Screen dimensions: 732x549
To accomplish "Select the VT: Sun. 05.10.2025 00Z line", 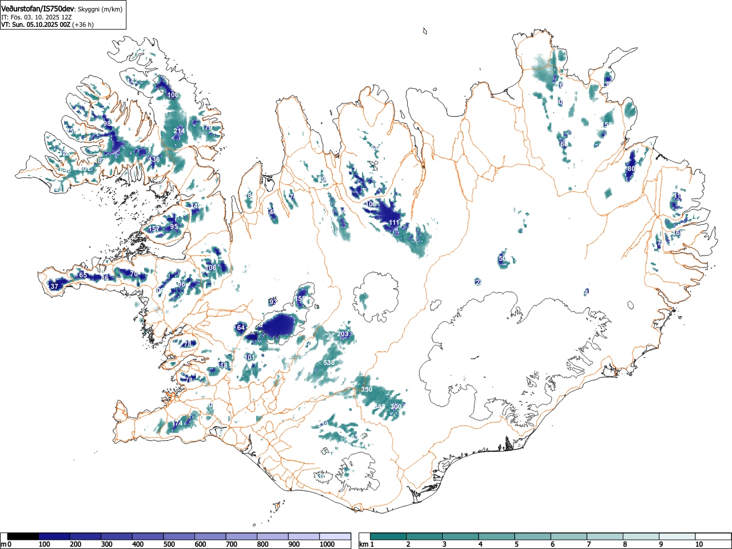I will [x=37, y=25].
